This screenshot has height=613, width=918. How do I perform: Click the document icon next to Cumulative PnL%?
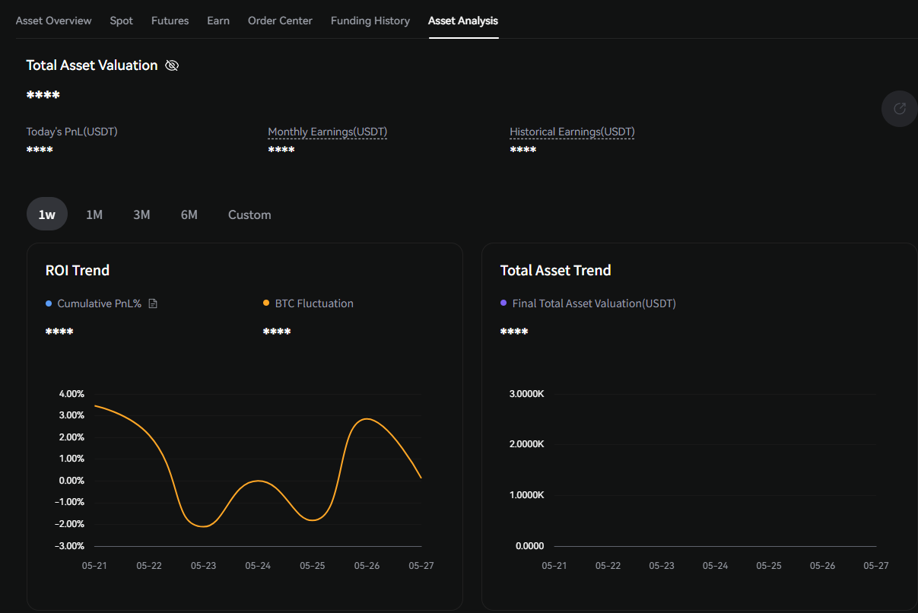click(x=153, y=303)
